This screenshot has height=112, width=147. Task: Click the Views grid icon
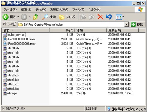point(119,17)
